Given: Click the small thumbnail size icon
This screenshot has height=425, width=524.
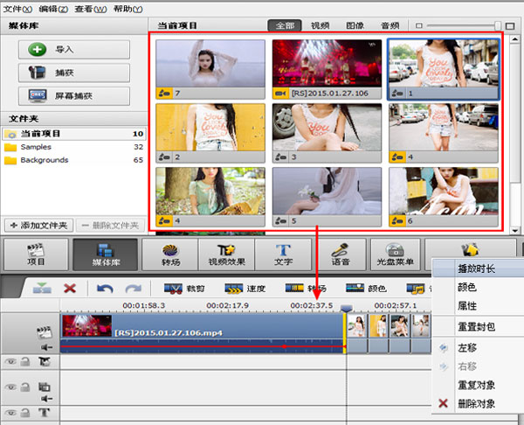Looking at the screenshot, I should pos(418,25).
